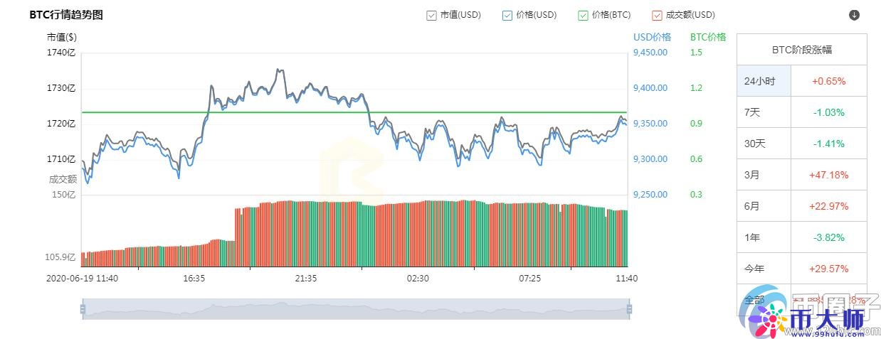The width and height of the screenshot is (881, 339).
Task: Click the 21:35 time axis label
Action: click(305, 278)
